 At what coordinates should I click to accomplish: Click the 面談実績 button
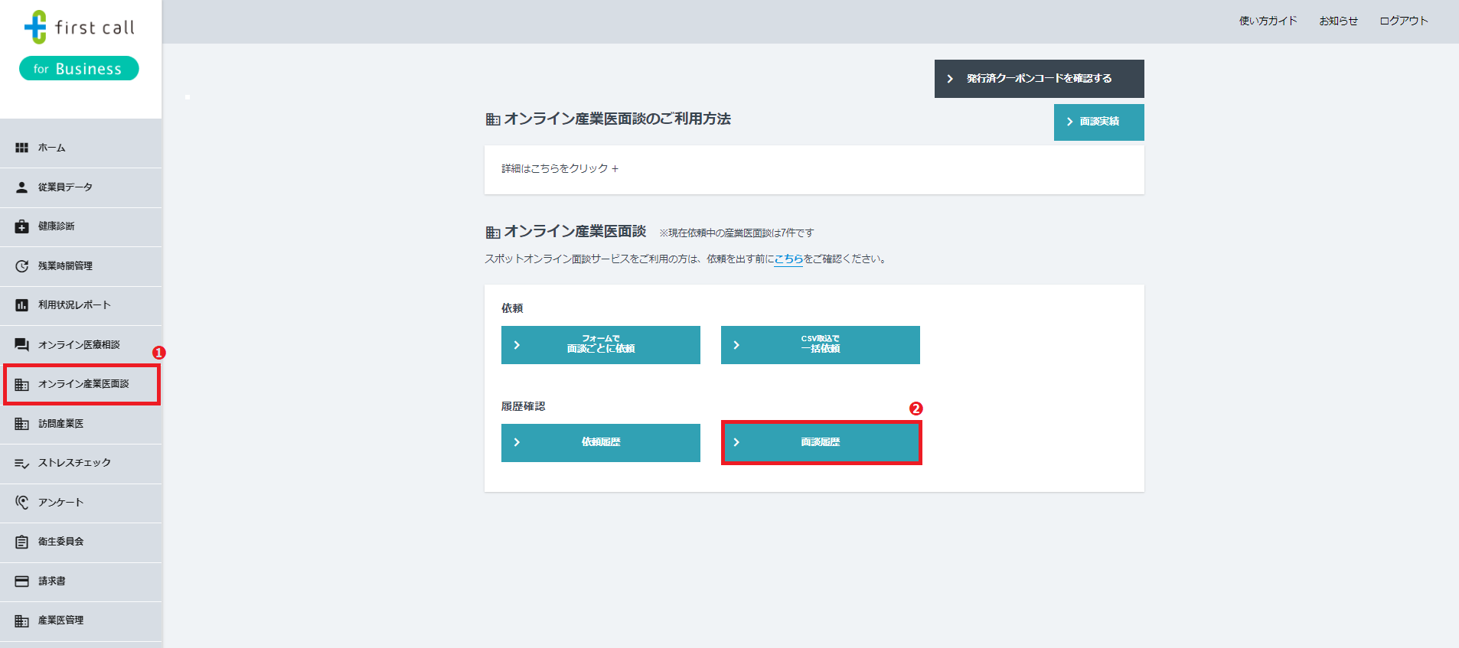1098,122
